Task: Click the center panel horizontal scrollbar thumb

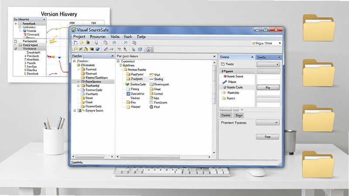Action: (150, 157)
